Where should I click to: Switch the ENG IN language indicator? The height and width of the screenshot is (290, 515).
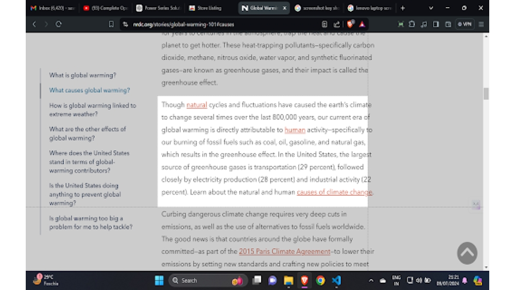pyautogui.click(x=397, y=281)
